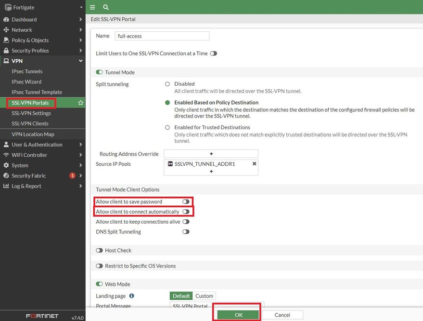Click the Log & Report chart icon

click(6, 186)
